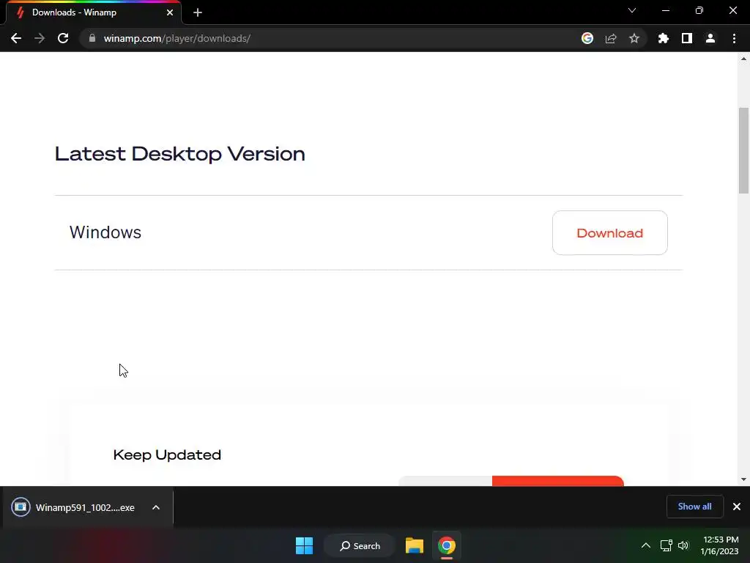Open the Windows Start menu
The width and height of the screenshot is (750, 563).
click(x=304, y=545)
